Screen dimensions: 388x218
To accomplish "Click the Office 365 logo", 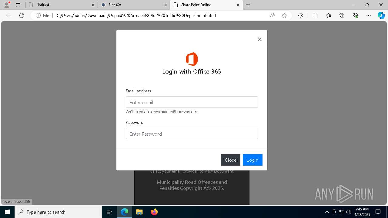I will coord(192,59).
